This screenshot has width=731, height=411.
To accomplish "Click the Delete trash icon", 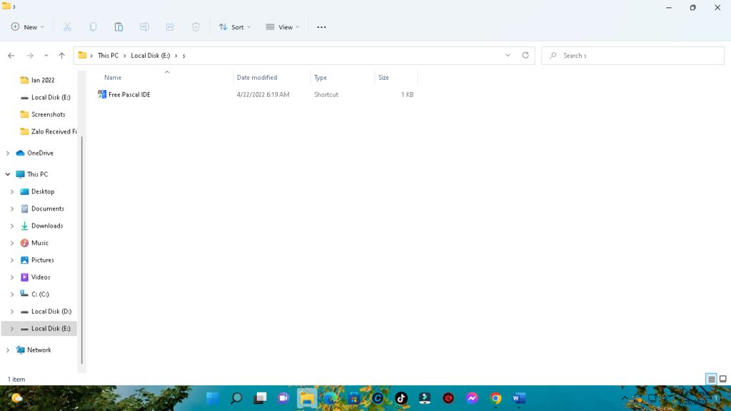I will tap(196, 27).
